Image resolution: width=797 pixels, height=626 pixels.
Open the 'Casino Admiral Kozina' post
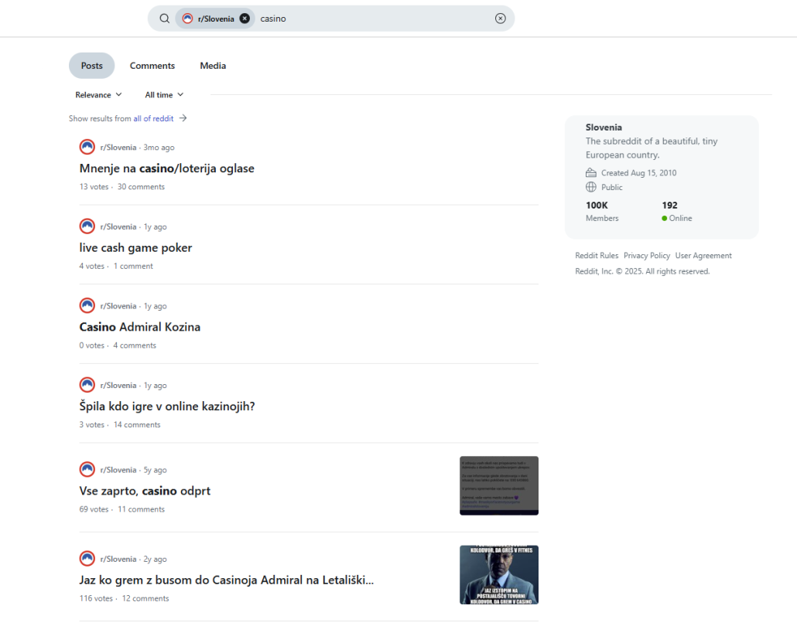point(139,327)
